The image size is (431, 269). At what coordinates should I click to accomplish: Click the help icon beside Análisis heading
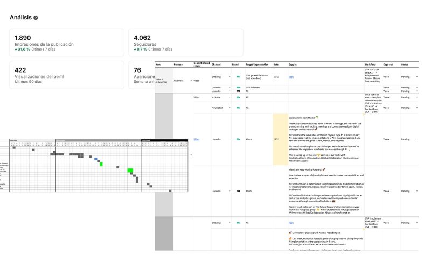[x=36, y=18]
